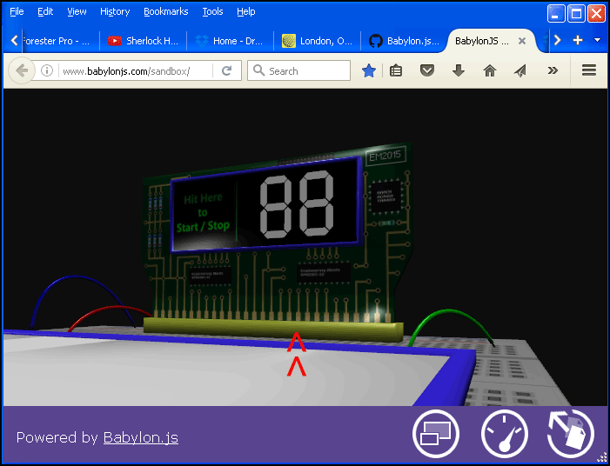Show site information icon

coord(47,70)
